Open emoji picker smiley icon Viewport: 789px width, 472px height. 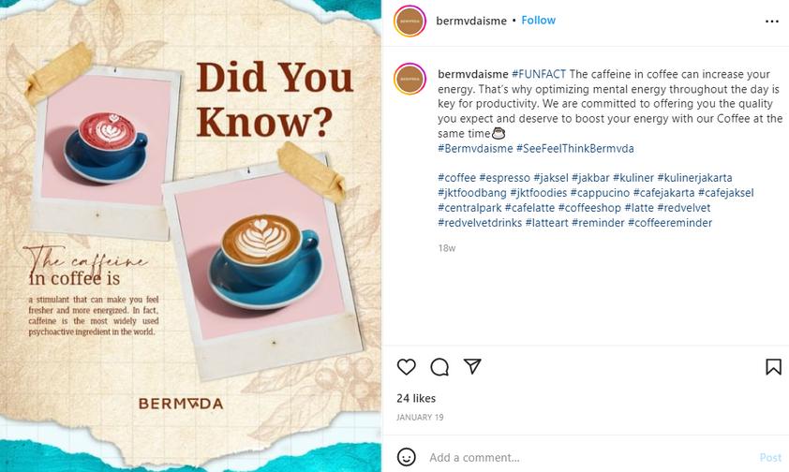(x=406, y=457)
